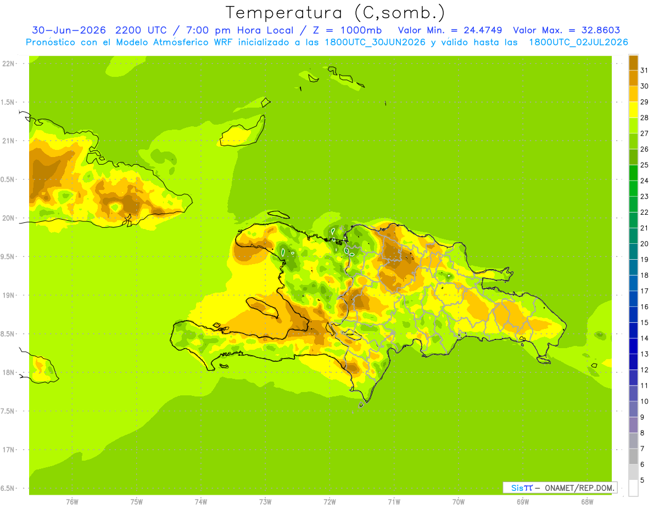
Task: Click the '8.5N' latitude tick label
Action: tap(8, 334)
